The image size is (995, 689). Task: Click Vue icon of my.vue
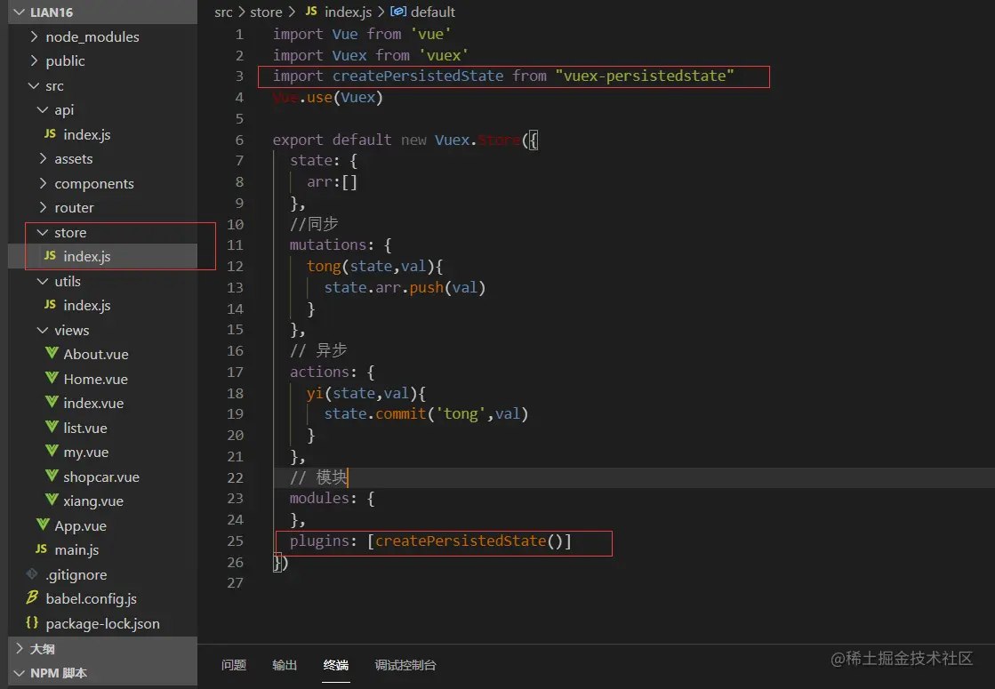(52, 451)
